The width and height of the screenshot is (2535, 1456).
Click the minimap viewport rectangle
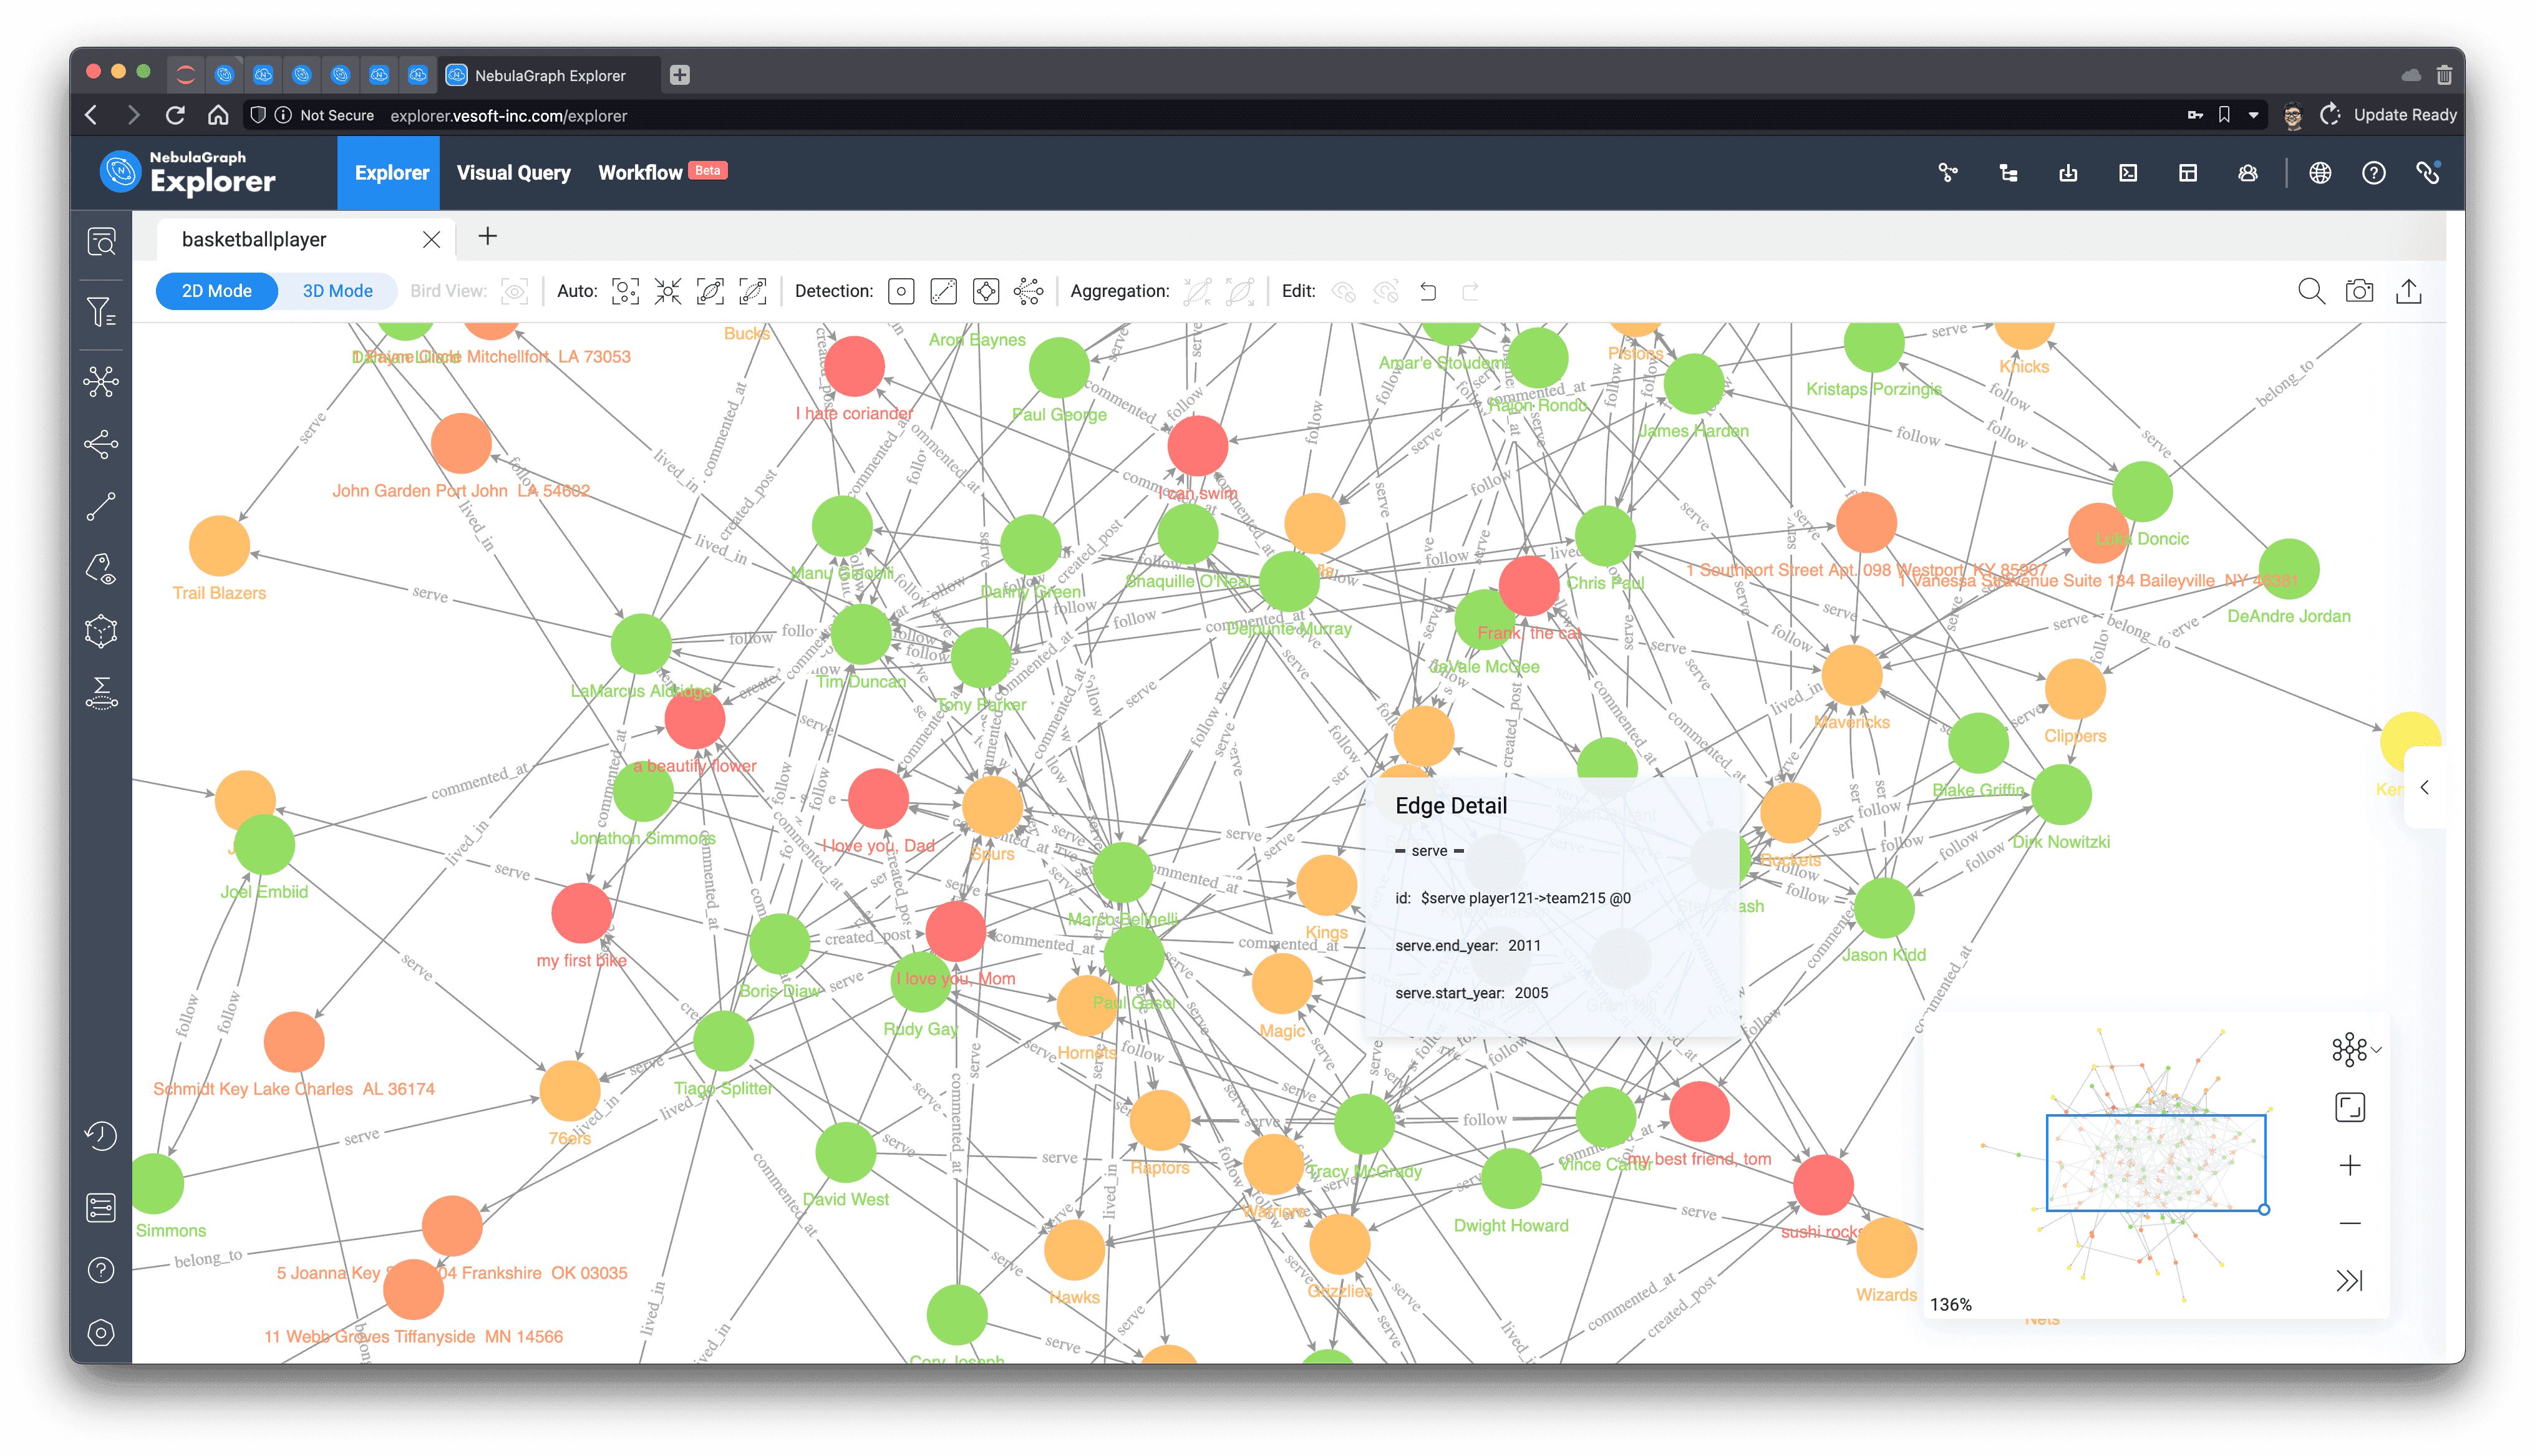pos(2155,1162)
